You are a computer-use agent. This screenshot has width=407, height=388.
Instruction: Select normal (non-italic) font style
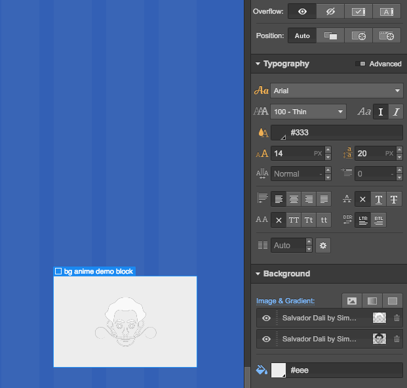pos(381,112)
